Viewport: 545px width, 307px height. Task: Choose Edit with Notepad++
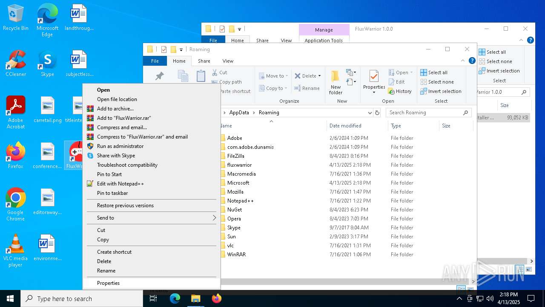pyautogui.click(x=152, y=184)
